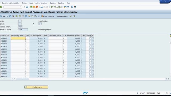Tick T checkbox in row 633500
This screenshot has width=171, height=96.
coord(93,63)
